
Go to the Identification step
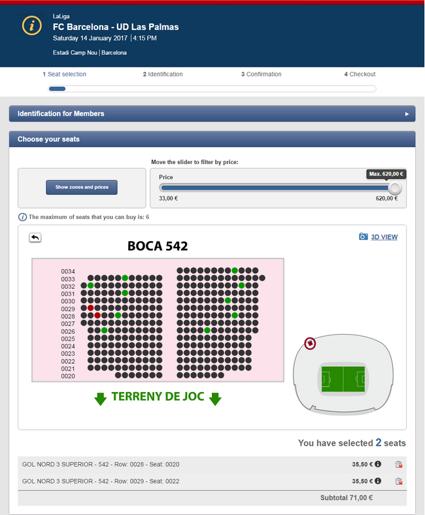click(163, 75)
